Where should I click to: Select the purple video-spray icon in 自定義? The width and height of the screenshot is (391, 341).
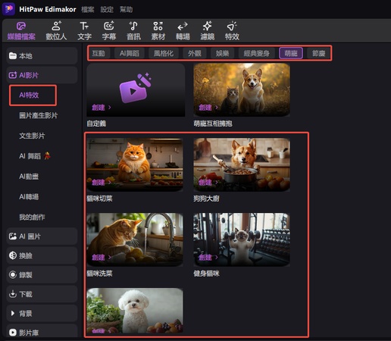coord(135,89)
